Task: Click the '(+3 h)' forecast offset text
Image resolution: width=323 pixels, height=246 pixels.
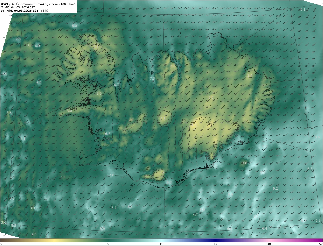Action: [44, 11]
